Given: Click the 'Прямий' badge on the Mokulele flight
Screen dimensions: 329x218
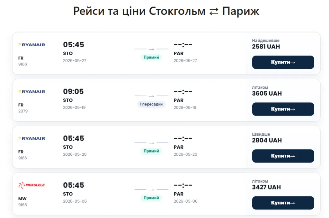Looking at the screenshot, I should 151,198.
